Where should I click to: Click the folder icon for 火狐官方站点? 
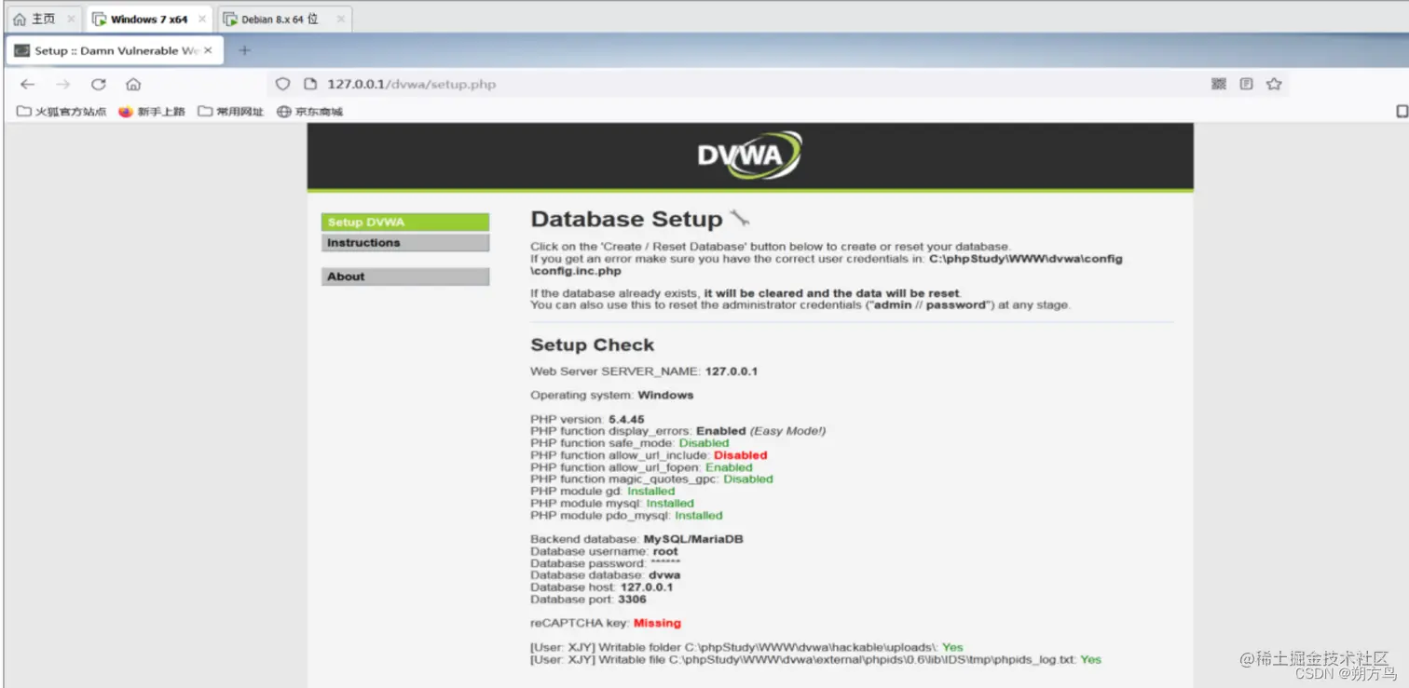click(x=24, y=112)
